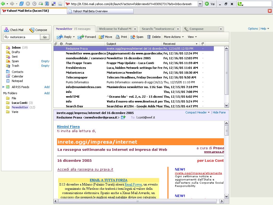Add sender to contacts icon next to newsfeeder address

123,117
